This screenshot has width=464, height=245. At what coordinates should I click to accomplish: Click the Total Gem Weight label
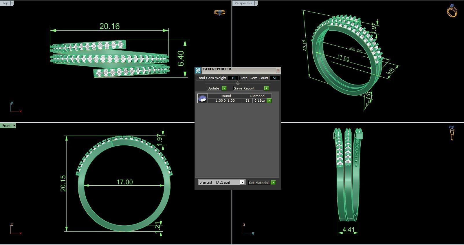[x=212, y=78]
